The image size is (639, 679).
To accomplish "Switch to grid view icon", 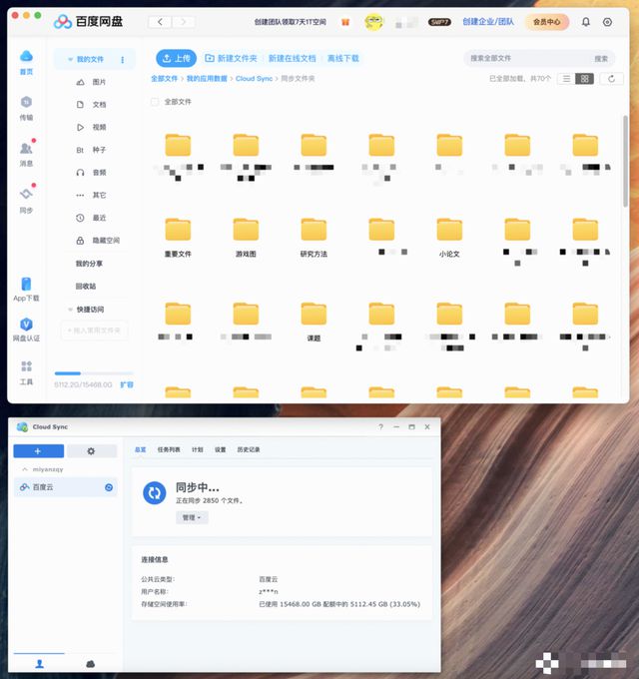I will [x=584, y=79].
